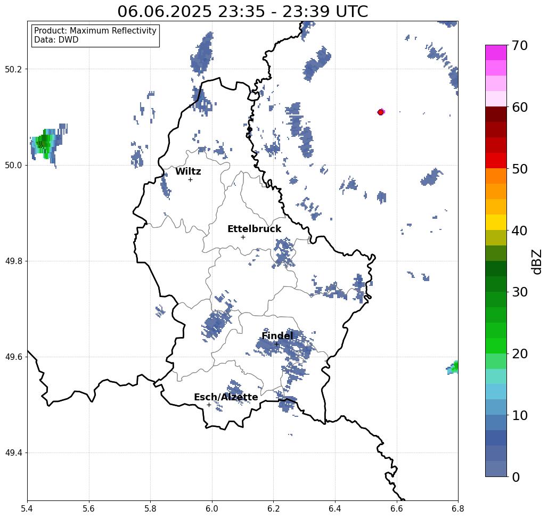The width and height of the screenshot is (548, 518).
Task: Click the latitude label 49.4
Action: tap(13, 453)
